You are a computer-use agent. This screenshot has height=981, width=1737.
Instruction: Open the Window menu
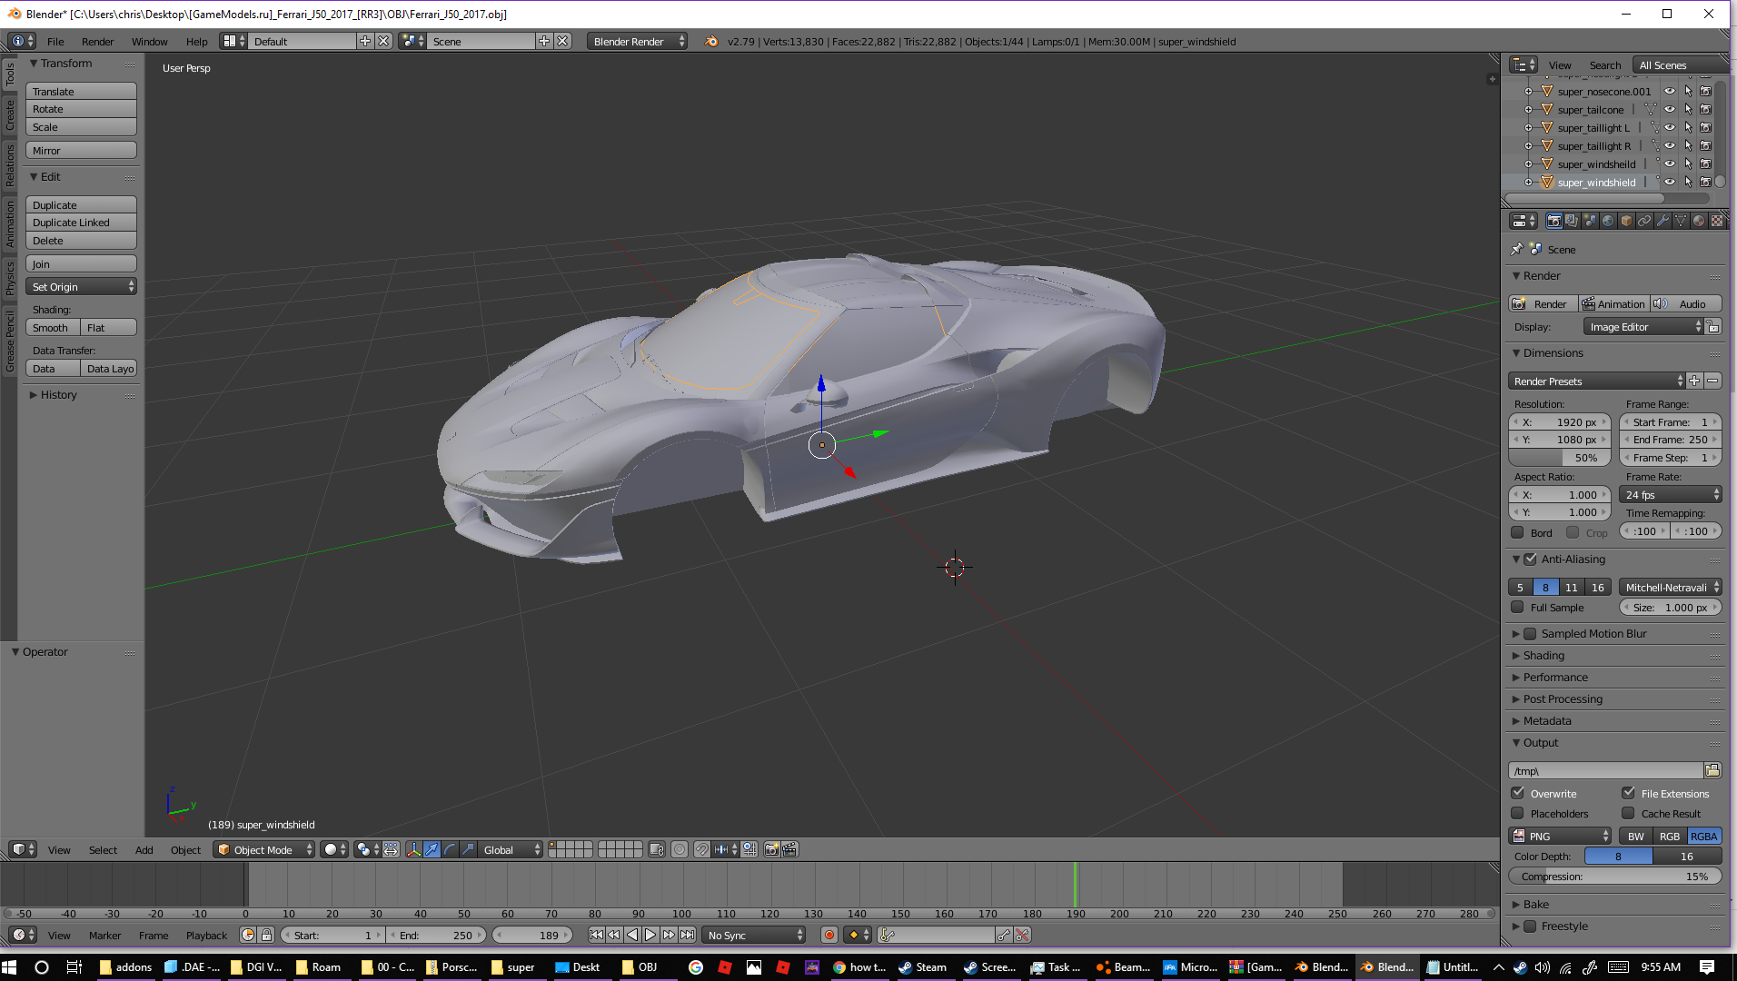[149, 41]
